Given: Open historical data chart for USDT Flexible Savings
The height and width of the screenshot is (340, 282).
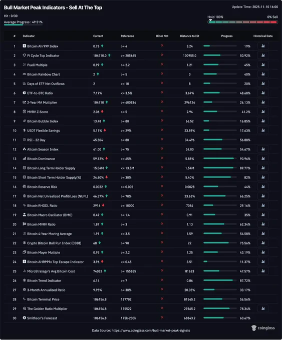Looking at the screenshot, I should pos(263,130).
